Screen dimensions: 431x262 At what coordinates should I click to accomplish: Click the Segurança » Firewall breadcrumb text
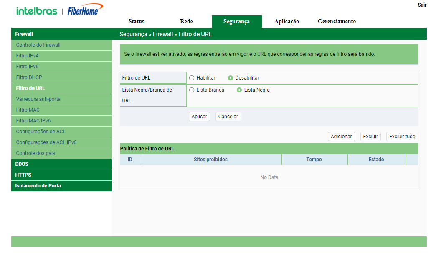click(x=146, y=35)
